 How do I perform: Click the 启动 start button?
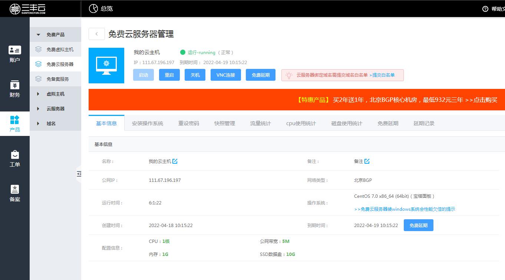[x=143, y=75]
